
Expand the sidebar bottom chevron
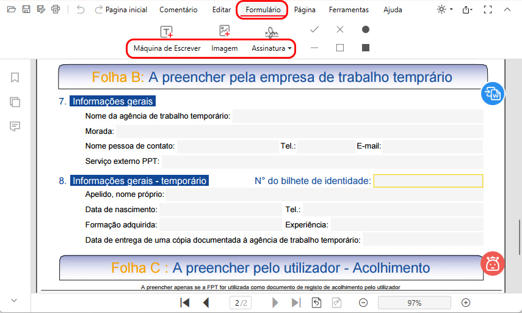pos(14,300)
